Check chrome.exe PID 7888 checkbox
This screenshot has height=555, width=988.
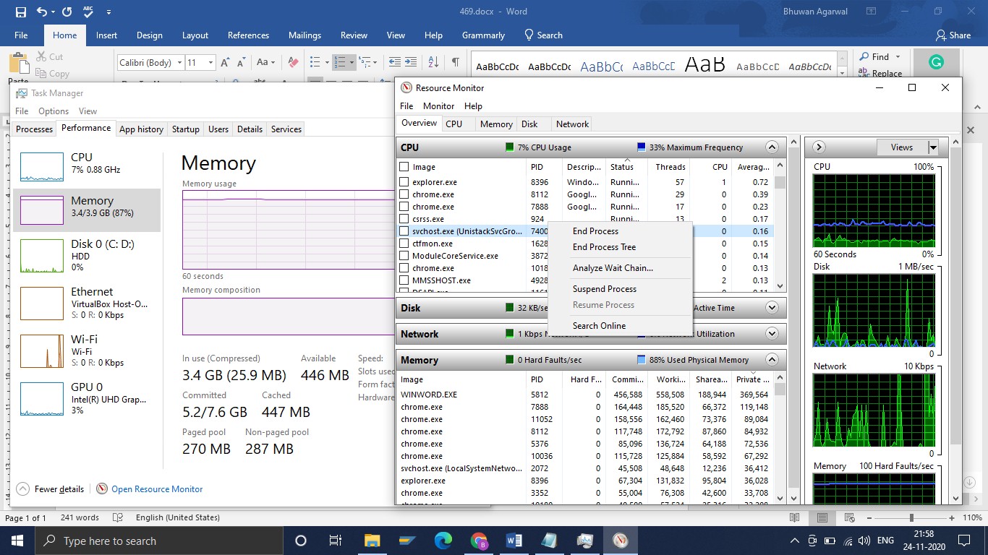[404, 207]
